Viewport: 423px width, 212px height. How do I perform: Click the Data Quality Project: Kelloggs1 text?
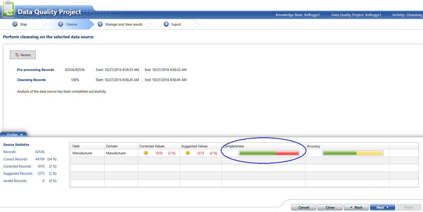point(356,15)
